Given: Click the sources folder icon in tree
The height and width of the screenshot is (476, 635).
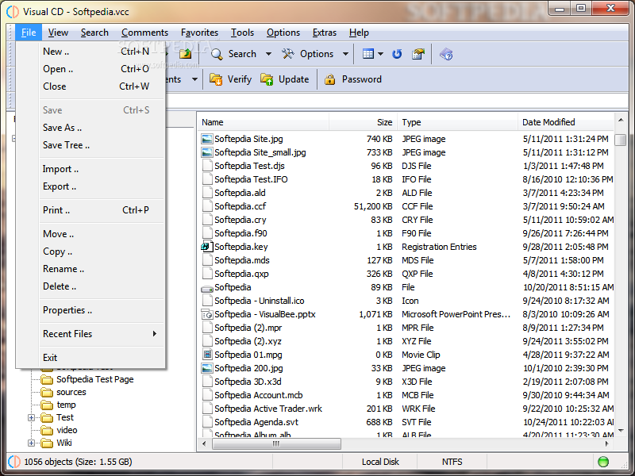Looking at the screenshot, I should click(x=47, y=392).
